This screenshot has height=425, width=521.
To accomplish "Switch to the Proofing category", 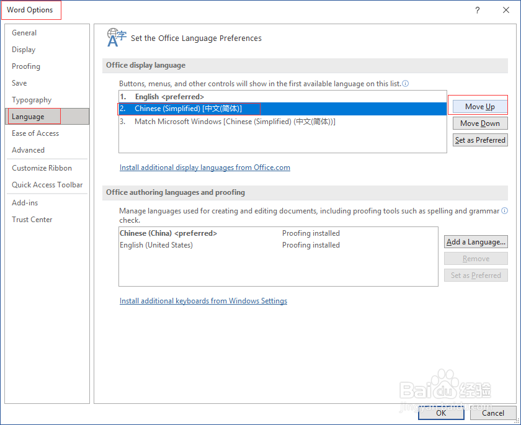I will (47, 66).
